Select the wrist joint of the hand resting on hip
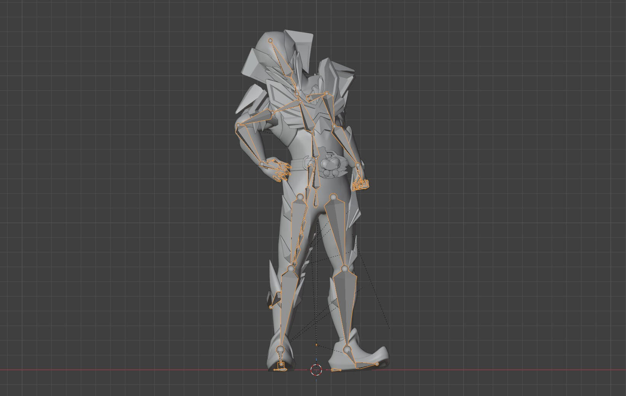This screenshot has height=396, width=626. (x=262, y=164)
